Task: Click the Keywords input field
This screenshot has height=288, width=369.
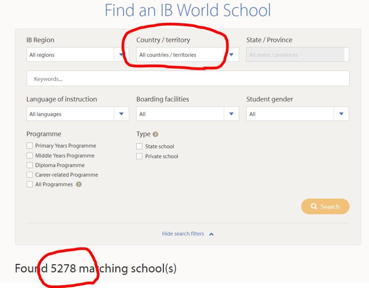Action: (x=188, y=79)
